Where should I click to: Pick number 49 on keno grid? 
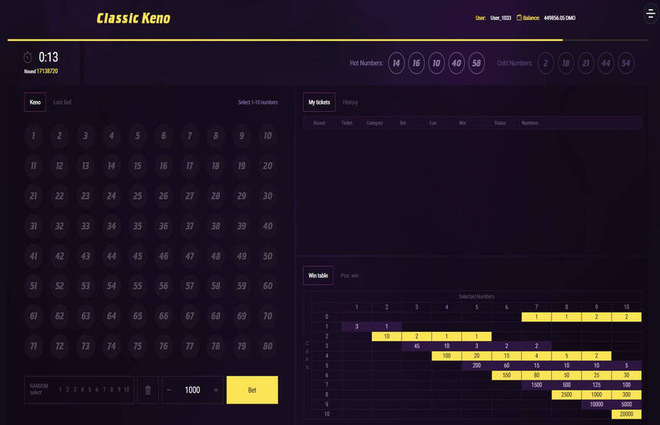[x=241, y=256]
